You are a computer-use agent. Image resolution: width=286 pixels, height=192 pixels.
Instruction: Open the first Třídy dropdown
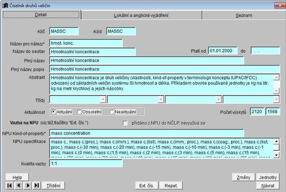pos(103,100)
